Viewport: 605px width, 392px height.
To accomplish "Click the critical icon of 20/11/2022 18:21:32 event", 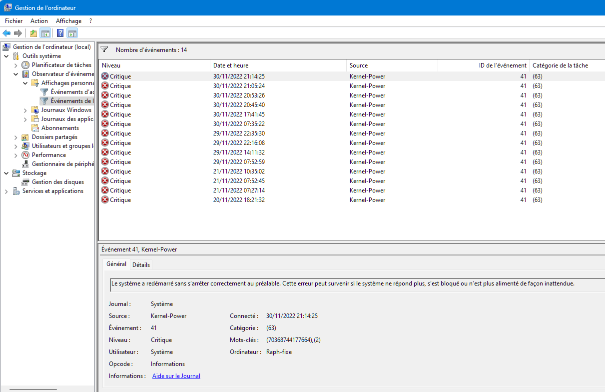I will pos(105,200).
